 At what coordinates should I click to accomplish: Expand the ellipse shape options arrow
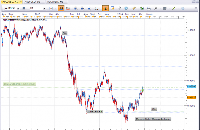tap(187, 8)
